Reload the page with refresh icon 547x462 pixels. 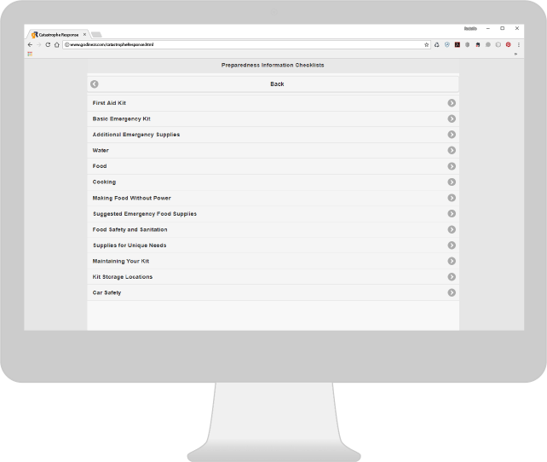tap(48, 44)
